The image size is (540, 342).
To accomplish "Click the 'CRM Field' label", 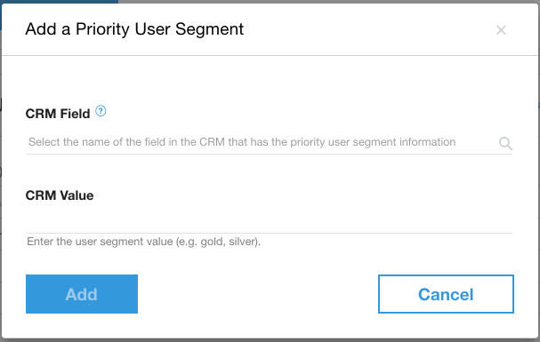I will pos(58,114).
